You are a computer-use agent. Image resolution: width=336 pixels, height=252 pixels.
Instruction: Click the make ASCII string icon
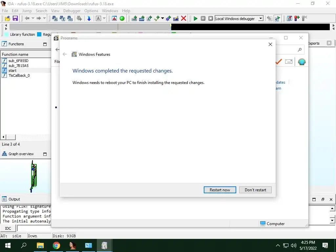point(149,18)
